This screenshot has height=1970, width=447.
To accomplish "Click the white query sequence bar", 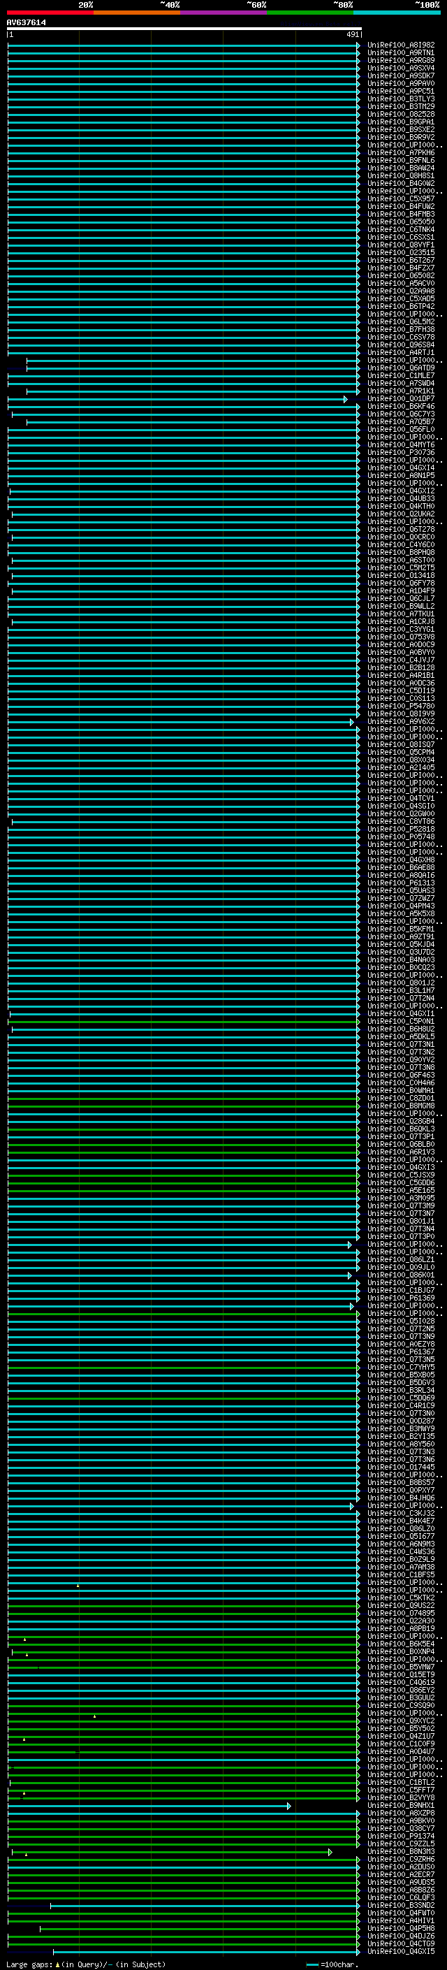I will pyautogui.click(x=184, y=29).
